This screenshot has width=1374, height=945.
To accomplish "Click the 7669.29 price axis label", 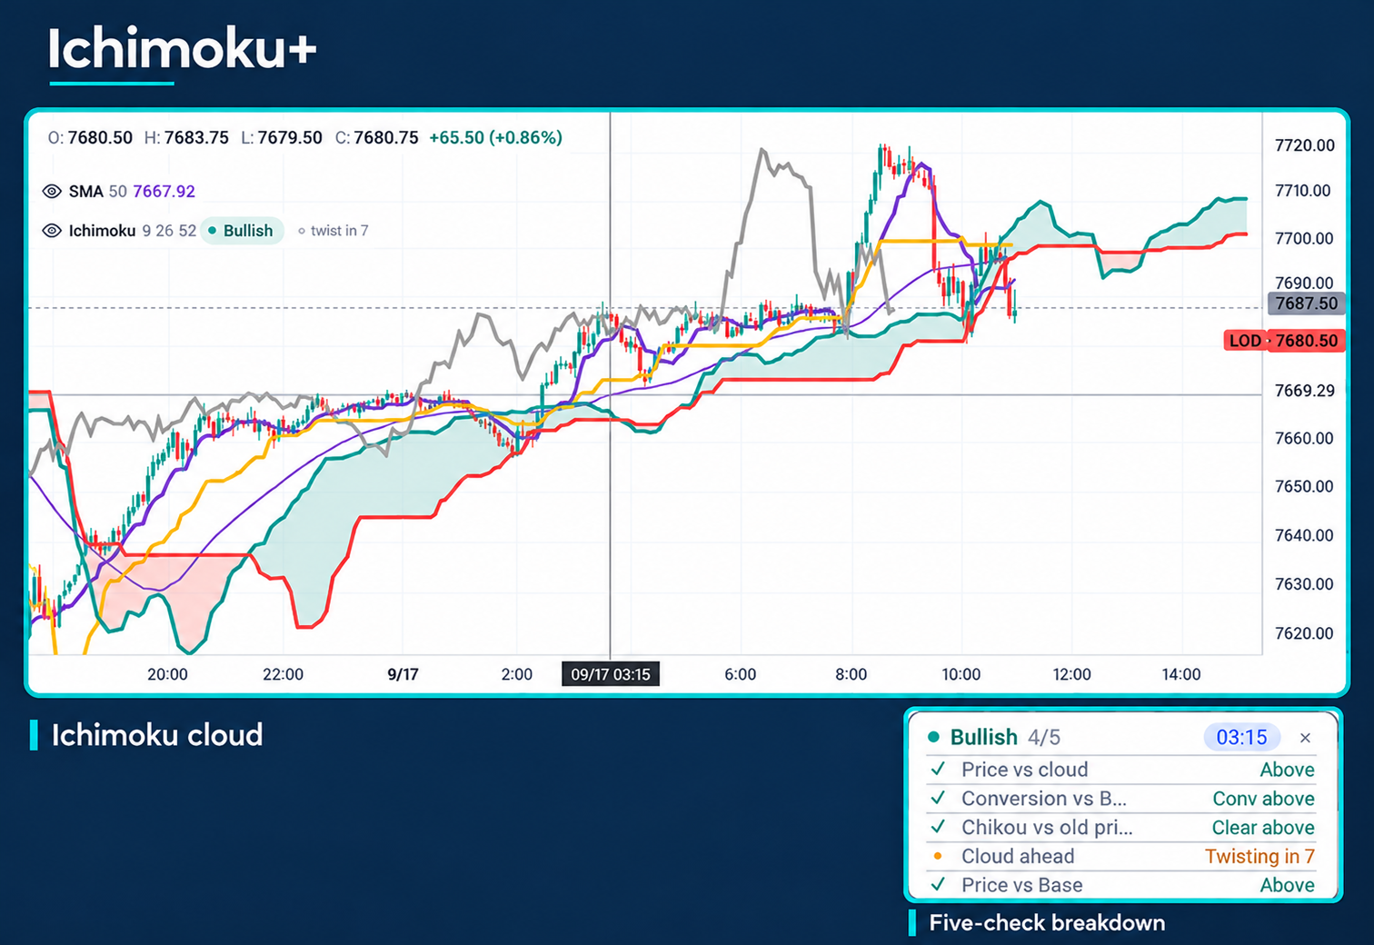I will pos(1305,391).
